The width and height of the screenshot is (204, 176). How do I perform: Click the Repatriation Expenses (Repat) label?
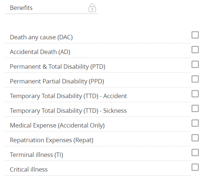52,140
